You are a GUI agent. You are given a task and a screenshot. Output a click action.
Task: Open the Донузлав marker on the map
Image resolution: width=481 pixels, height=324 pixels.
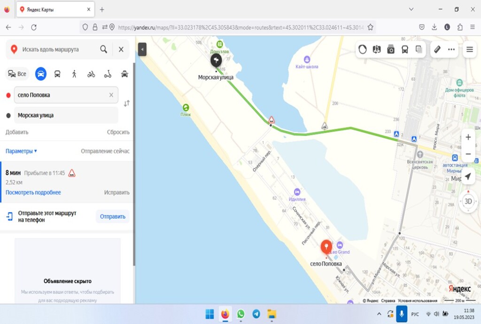coord(220,44)
